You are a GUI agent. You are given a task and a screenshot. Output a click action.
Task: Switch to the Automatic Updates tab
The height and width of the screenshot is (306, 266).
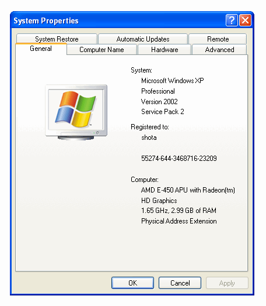[x=143, y=39]
